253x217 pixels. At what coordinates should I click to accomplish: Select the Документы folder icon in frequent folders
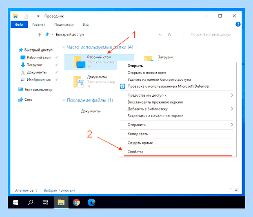pyautogui.click(x=79, y=82)
